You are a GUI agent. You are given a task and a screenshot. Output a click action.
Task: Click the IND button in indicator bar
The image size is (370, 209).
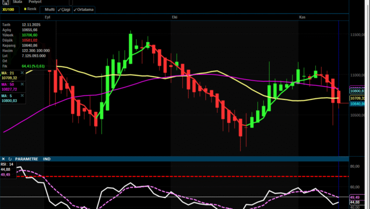coord(47,159)
